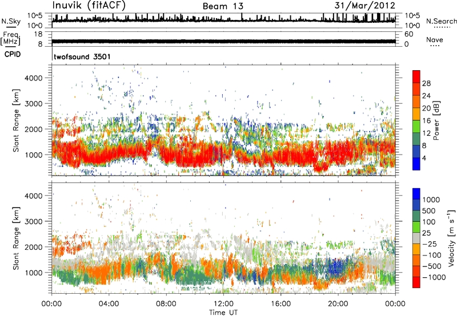Click the Slant Range axis label of velocity panel
Image resolution: width=457 pixels, height=316 pixels.
16,238
